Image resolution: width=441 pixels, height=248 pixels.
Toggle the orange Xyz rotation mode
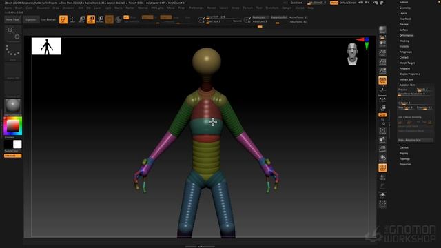[382, 115]
